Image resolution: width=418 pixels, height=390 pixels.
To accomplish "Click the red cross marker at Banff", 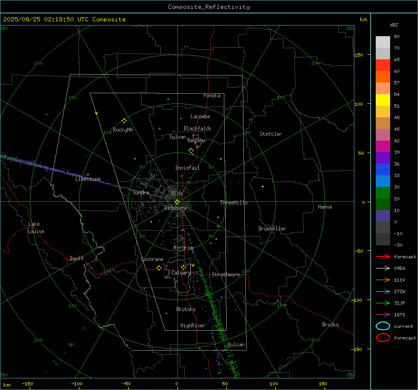I will [x=66, y=259].
